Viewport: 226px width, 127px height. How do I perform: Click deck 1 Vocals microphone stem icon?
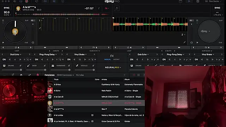77,66
